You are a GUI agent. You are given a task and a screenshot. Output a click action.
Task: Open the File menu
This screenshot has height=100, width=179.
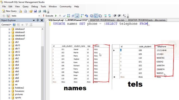click(x=4, y=6)
